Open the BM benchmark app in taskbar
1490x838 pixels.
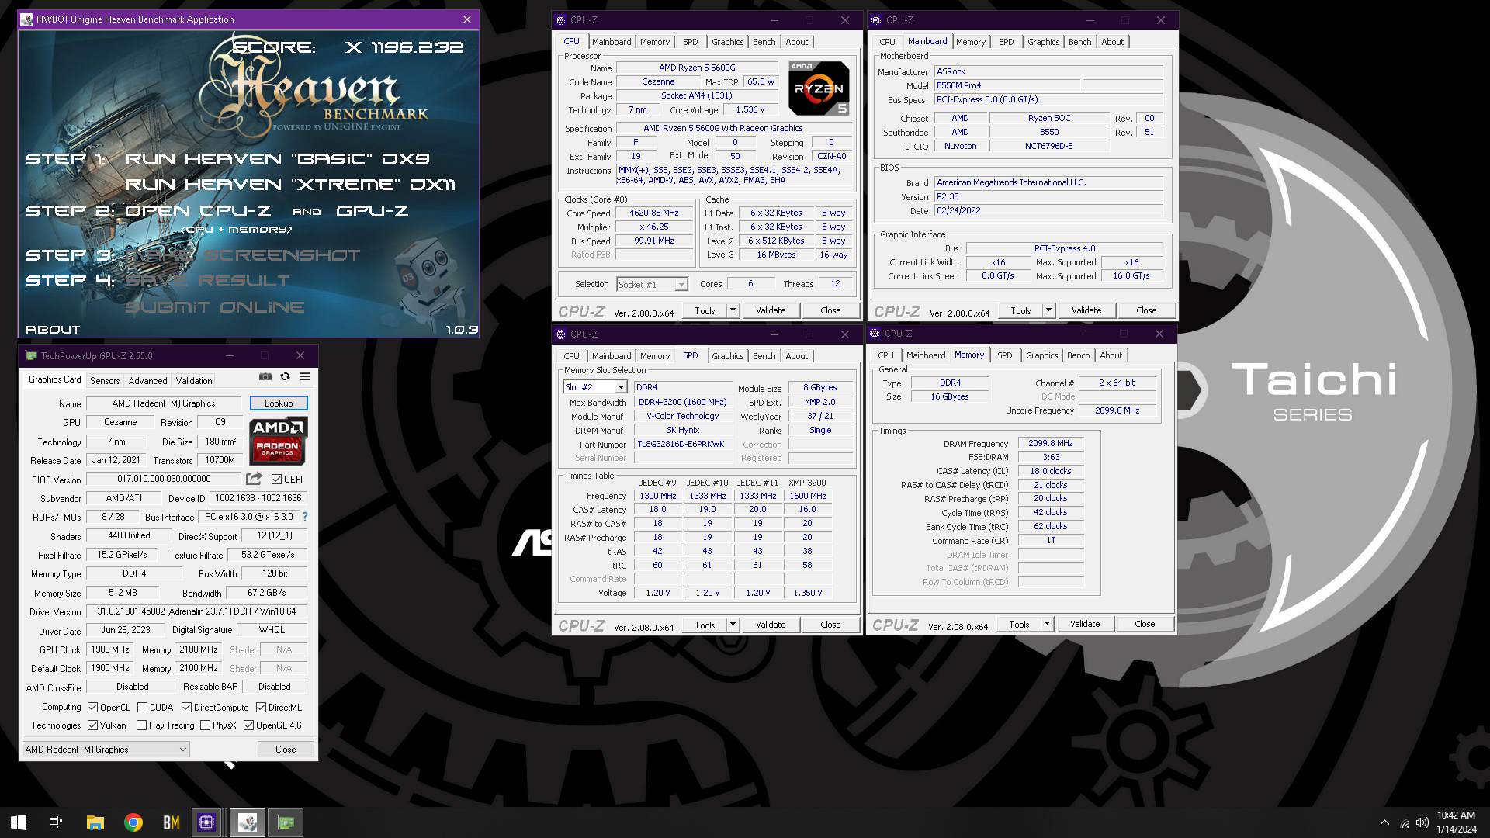tap(172, 822)
